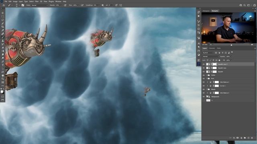
Task: Select the Clone Stamp tool
Action: coord(3,41)
